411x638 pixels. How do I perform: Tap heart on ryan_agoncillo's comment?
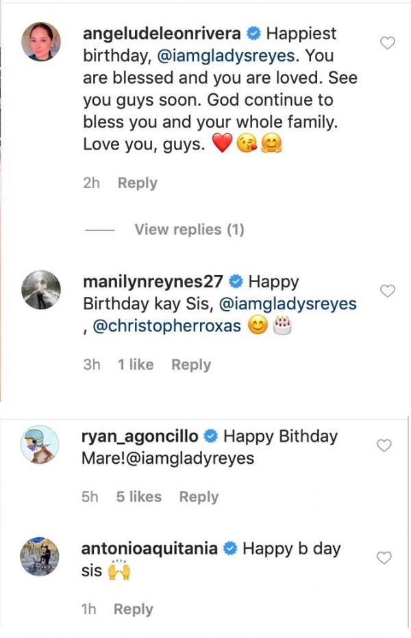click(384, 446)
